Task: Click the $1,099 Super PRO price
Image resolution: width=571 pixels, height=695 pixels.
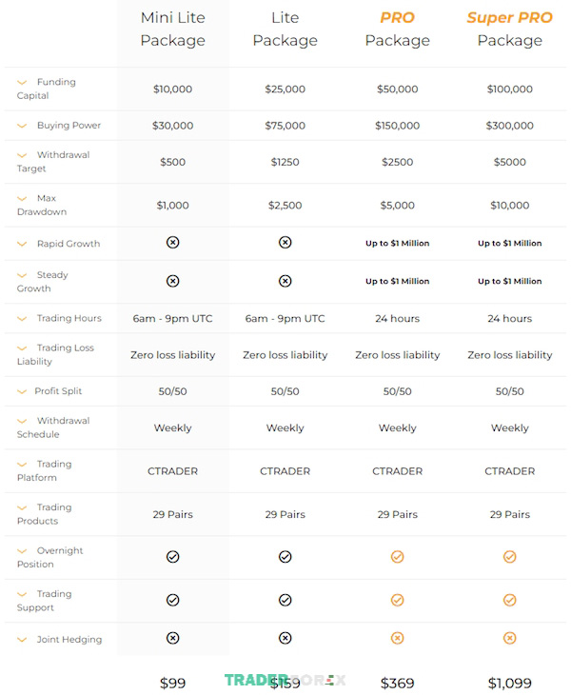Action: [x=510, y=683]
